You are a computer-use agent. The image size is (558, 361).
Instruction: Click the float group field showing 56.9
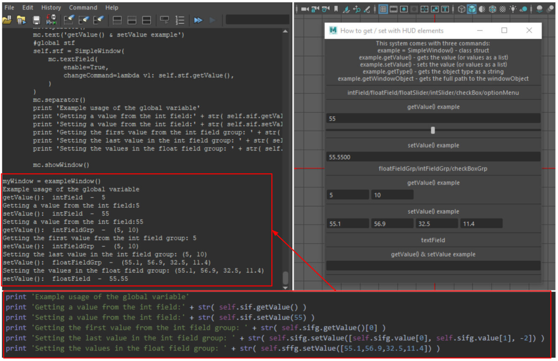tap(392, 223)
